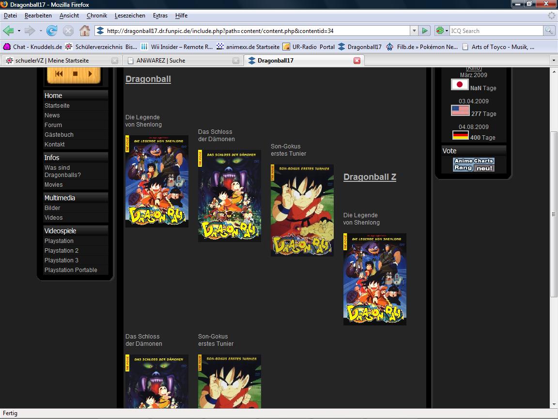Open the ICQ search engine dropdown
Viewport: 558px width, 419px height.
[442, 31]
